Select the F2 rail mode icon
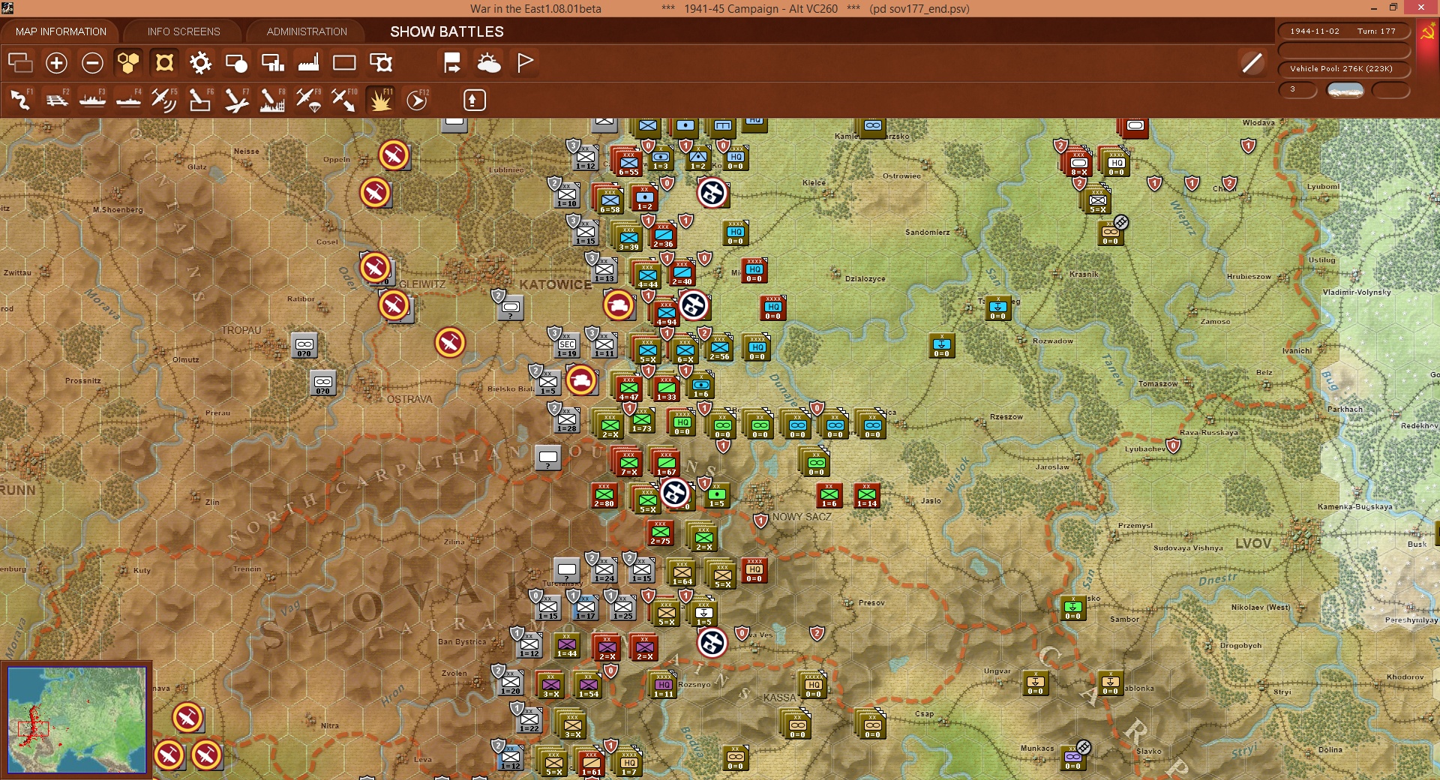Screen dimensions: 1440x780 point(56,100)
